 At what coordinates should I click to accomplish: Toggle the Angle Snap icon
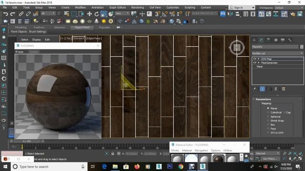[165, 14]
